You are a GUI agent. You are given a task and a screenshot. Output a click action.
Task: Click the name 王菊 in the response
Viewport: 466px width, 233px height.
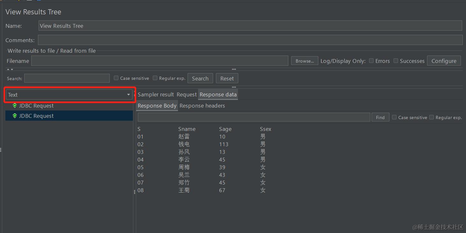(184, 190)
